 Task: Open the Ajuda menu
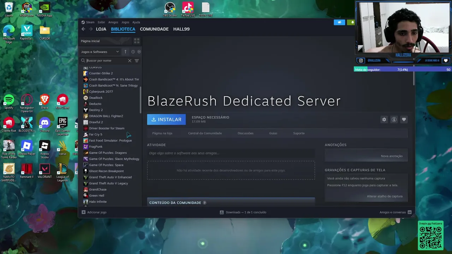pyautogui.click(x=136, y=22)
